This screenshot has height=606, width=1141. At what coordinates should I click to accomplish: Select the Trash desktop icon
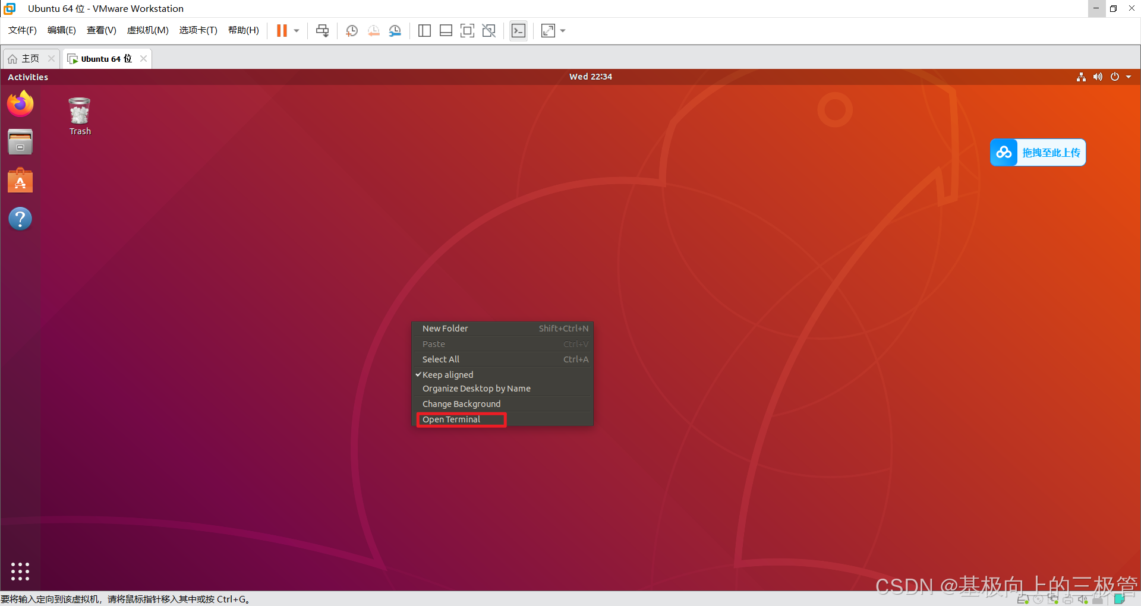(80, 116)
